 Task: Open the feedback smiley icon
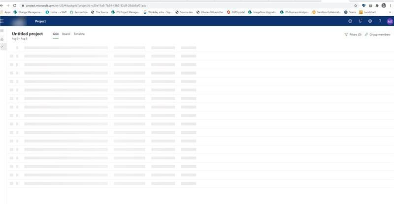coord(350,21)
